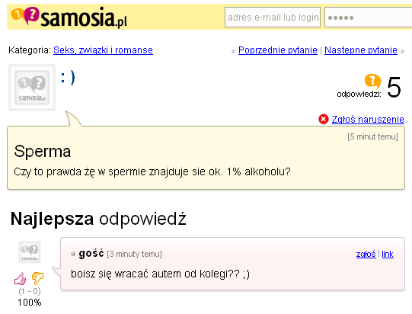Go to Następne pytanie
This screenshot has width=412, height=314.
click(x=361, y=50)
